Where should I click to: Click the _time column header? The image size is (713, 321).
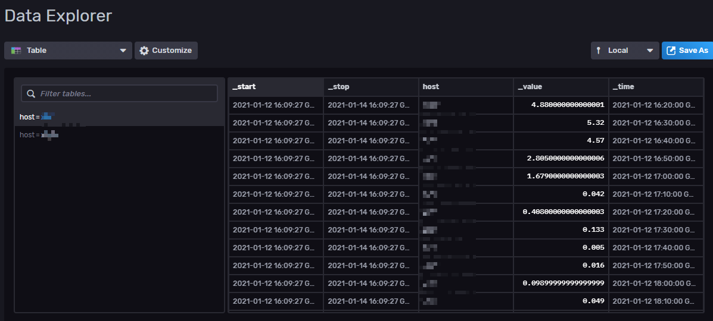(655, 87)
